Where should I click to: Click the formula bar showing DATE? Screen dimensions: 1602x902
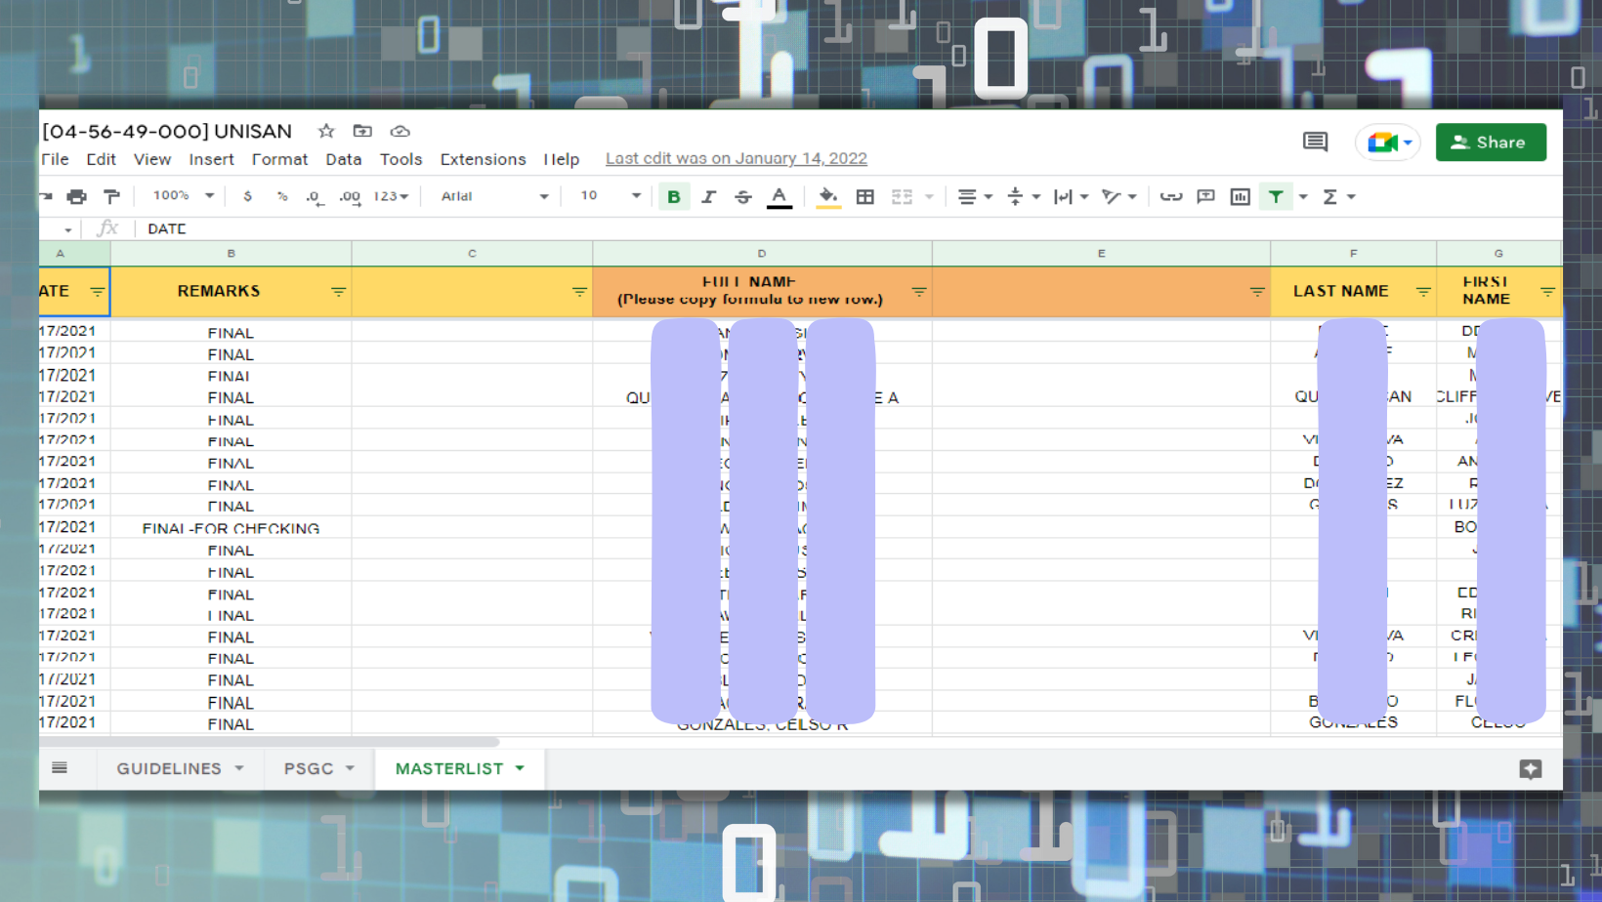click(x=848, y=228)
